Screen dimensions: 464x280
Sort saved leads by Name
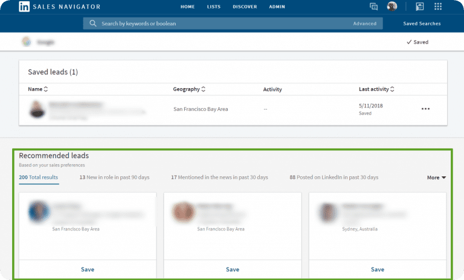click(37, 89)
